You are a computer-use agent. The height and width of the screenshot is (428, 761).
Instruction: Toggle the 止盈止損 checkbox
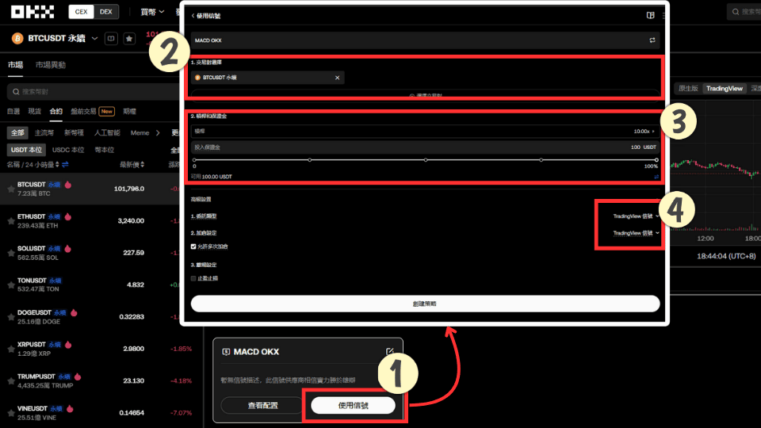pyautogui.click(x=193, y=278)
